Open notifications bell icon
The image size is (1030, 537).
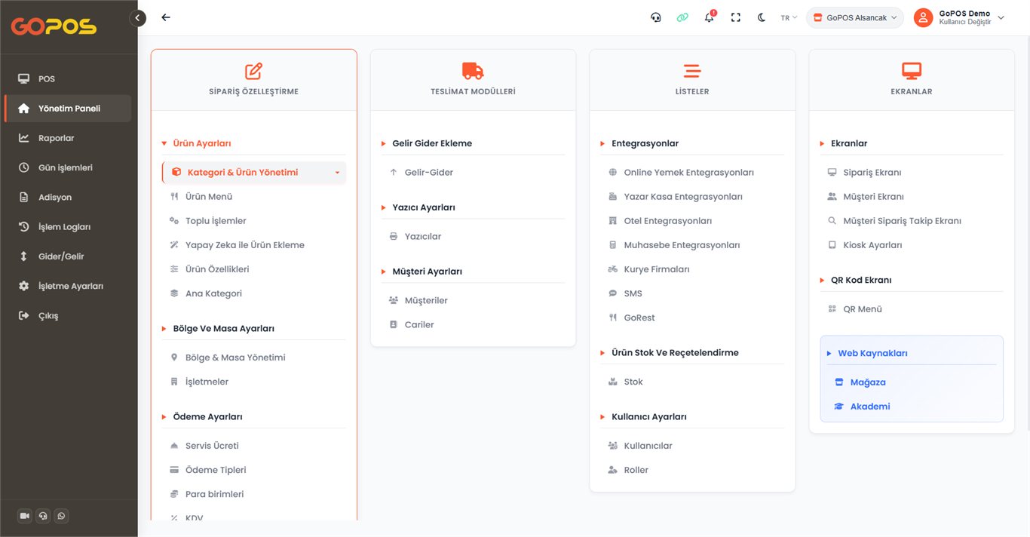tap(710, 17)
